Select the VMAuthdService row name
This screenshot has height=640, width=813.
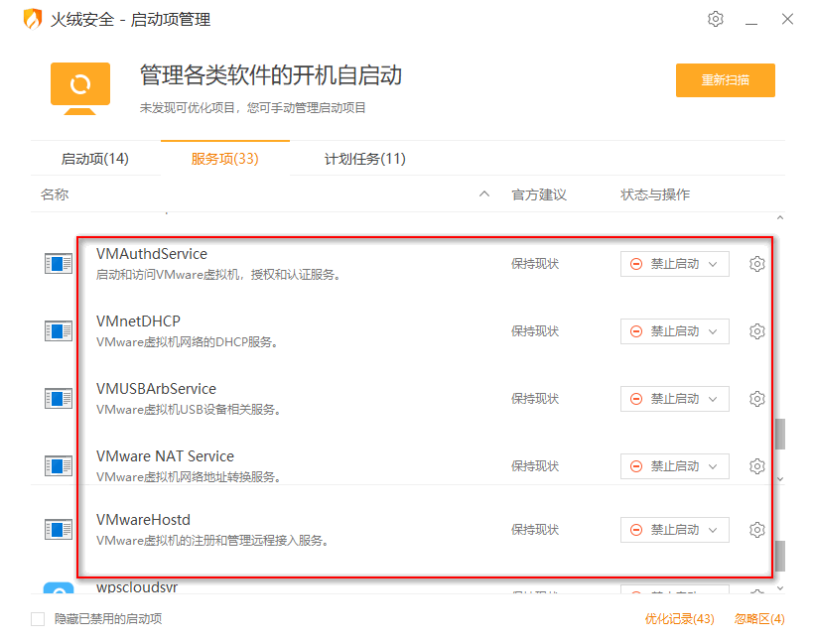[152, 254]
